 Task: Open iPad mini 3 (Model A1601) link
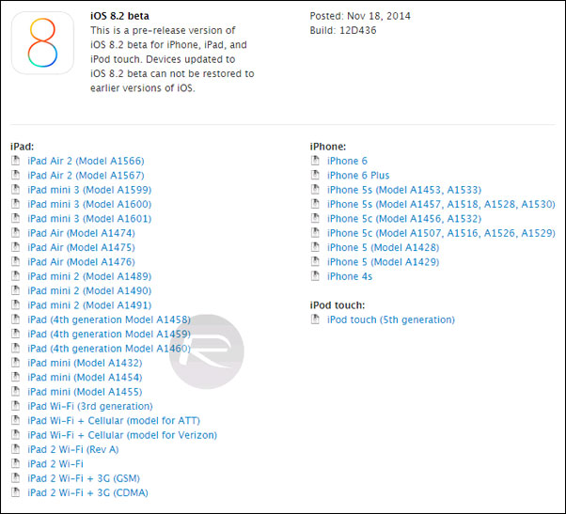point(89,219)
